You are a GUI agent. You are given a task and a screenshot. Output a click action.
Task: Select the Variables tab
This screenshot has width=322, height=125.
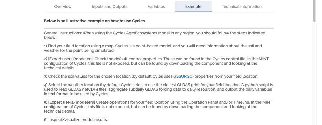tap(156, 6)
